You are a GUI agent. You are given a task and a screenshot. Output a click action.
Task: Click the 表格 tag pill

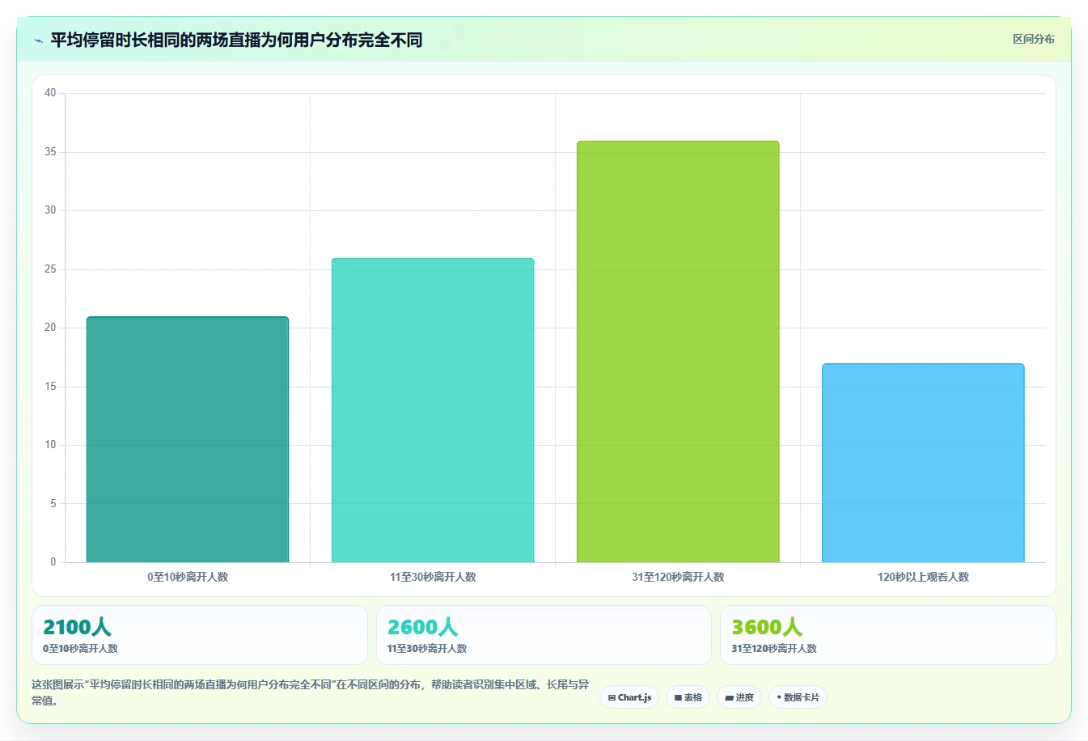(688, 697)
